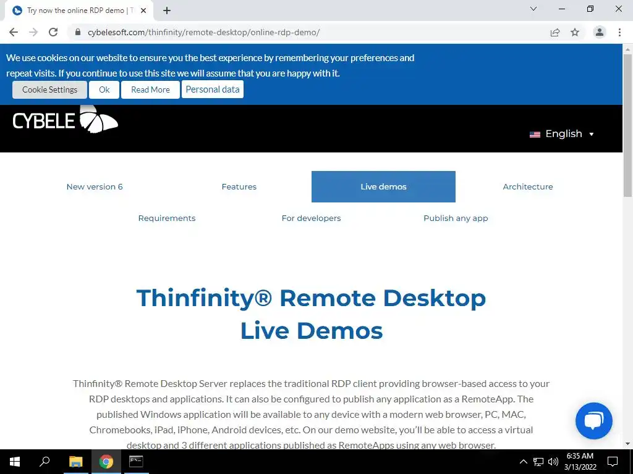The width and height of the screenshot is (633, 474).
Task: Switch to Chrome in the taskbar
Action: click(106, 462)
